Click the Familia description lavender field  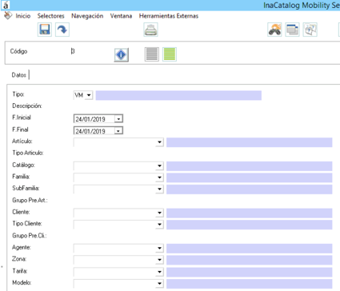pyautogui.click(x=250, y=177)
